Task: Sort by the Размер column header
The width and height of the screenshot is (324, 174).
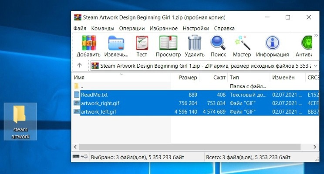Action: tap(185, 77)
